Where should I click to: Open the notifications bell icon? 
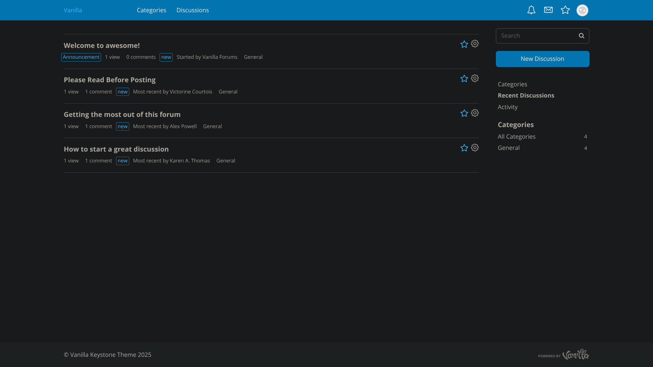pos(531,10)
